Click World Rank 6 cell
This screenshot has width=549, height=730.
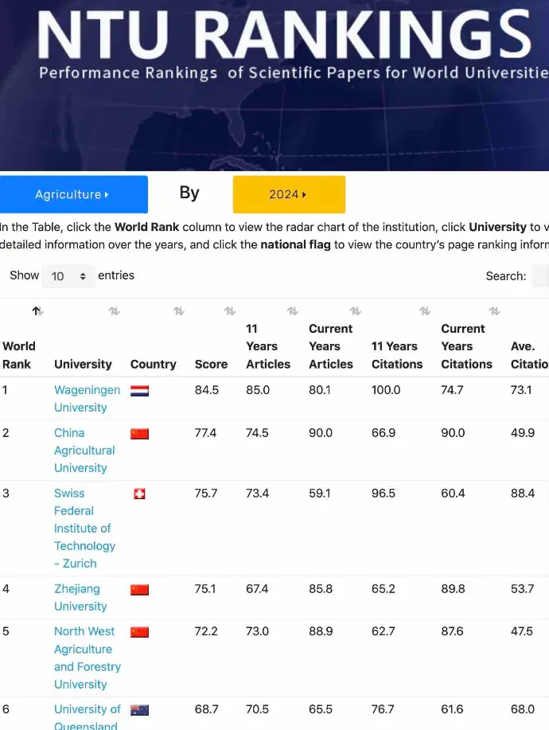[x=6, y=709]
